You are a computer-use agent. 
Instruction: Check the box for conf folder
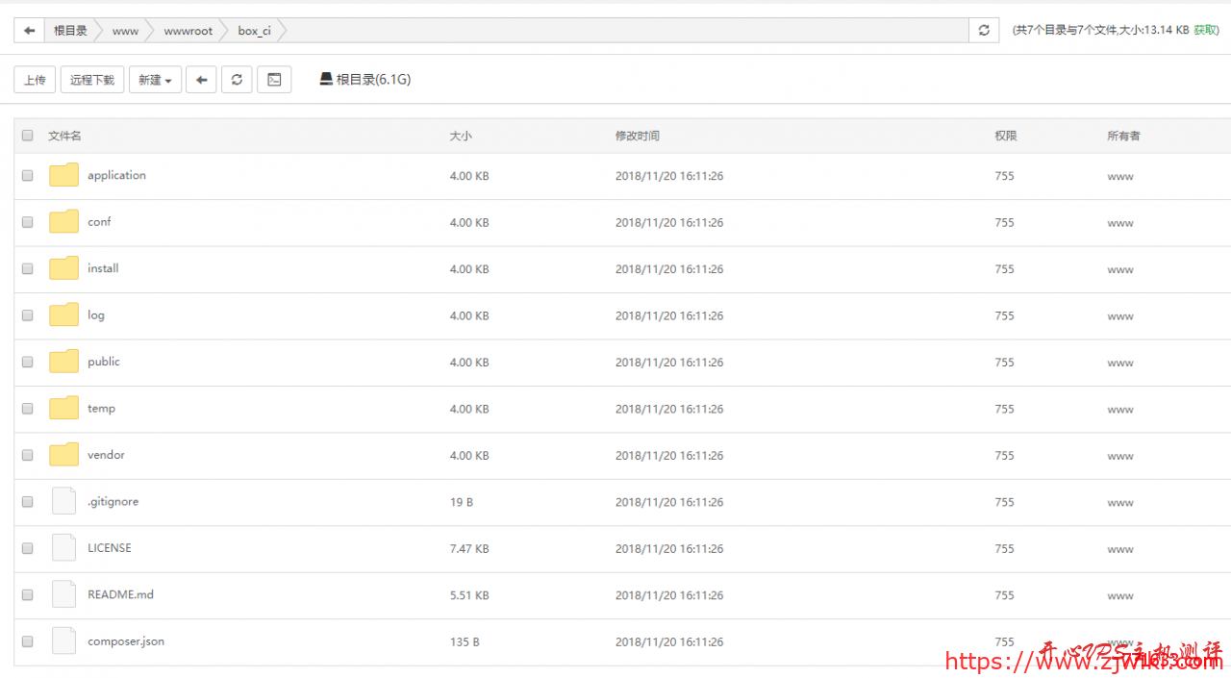click(28, 222)
